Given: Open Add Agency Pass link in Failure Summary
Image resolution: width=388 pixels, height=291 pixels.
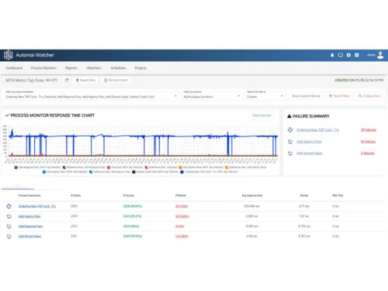Looking at the screenshot, I should point(309,141).
